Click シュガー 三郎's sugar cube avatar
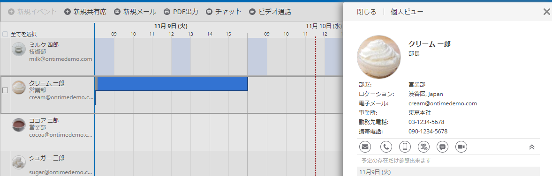Viewport: 552px width, 176px height. tap(19, 162)
